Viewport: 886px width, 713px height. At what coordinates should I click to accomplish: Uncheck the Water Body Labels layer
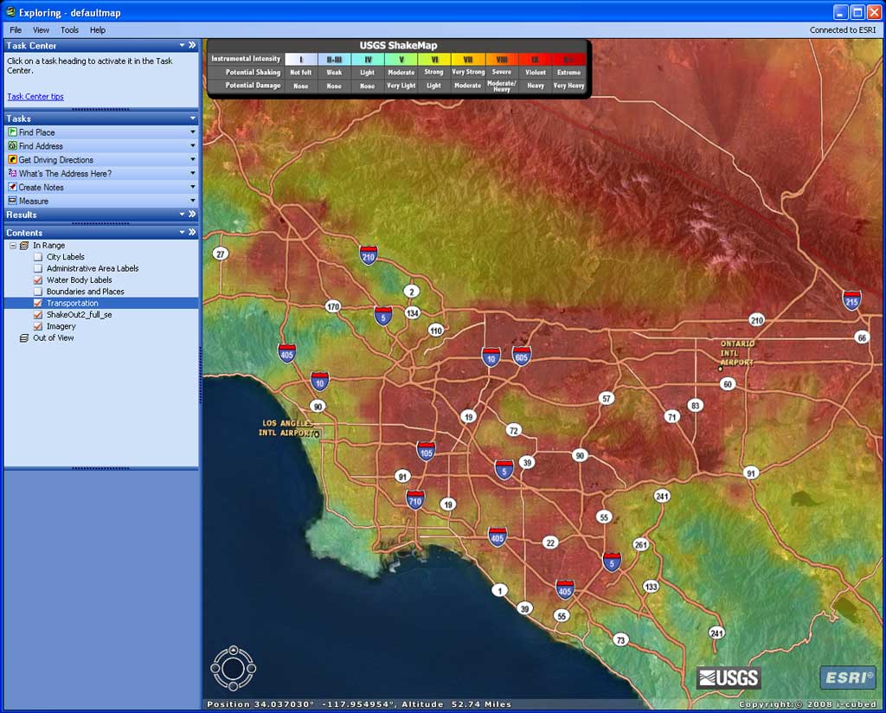point(38,279)
